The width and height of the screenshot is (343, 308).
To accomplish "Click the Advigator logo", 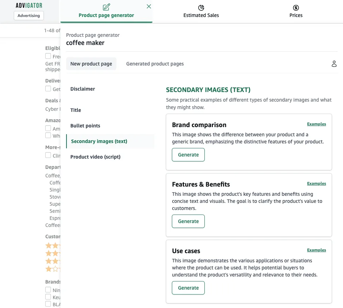I will coord(29,5).
